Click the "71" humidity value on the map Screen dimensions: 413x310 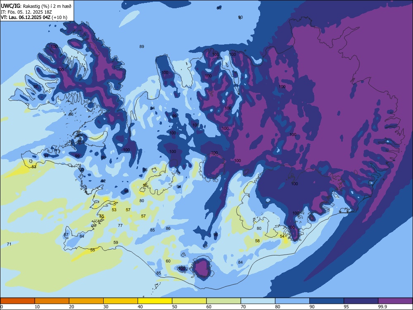(x=9, y=244)
